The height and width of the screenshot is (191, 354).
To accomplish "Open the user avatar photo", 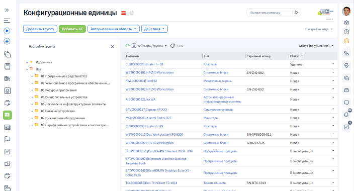I will 346,11.
